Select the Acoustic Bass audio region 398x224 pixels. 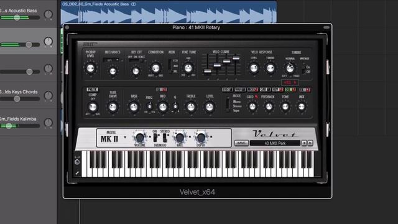coord(169,12)
